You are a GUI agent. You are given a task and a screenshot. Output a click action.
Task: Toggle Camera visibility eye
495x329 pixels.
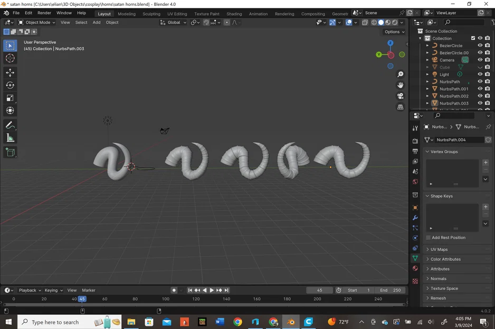480,60
